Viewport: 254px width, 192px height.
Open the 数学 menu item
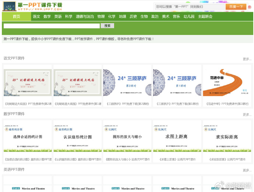(x=47, y=17)
